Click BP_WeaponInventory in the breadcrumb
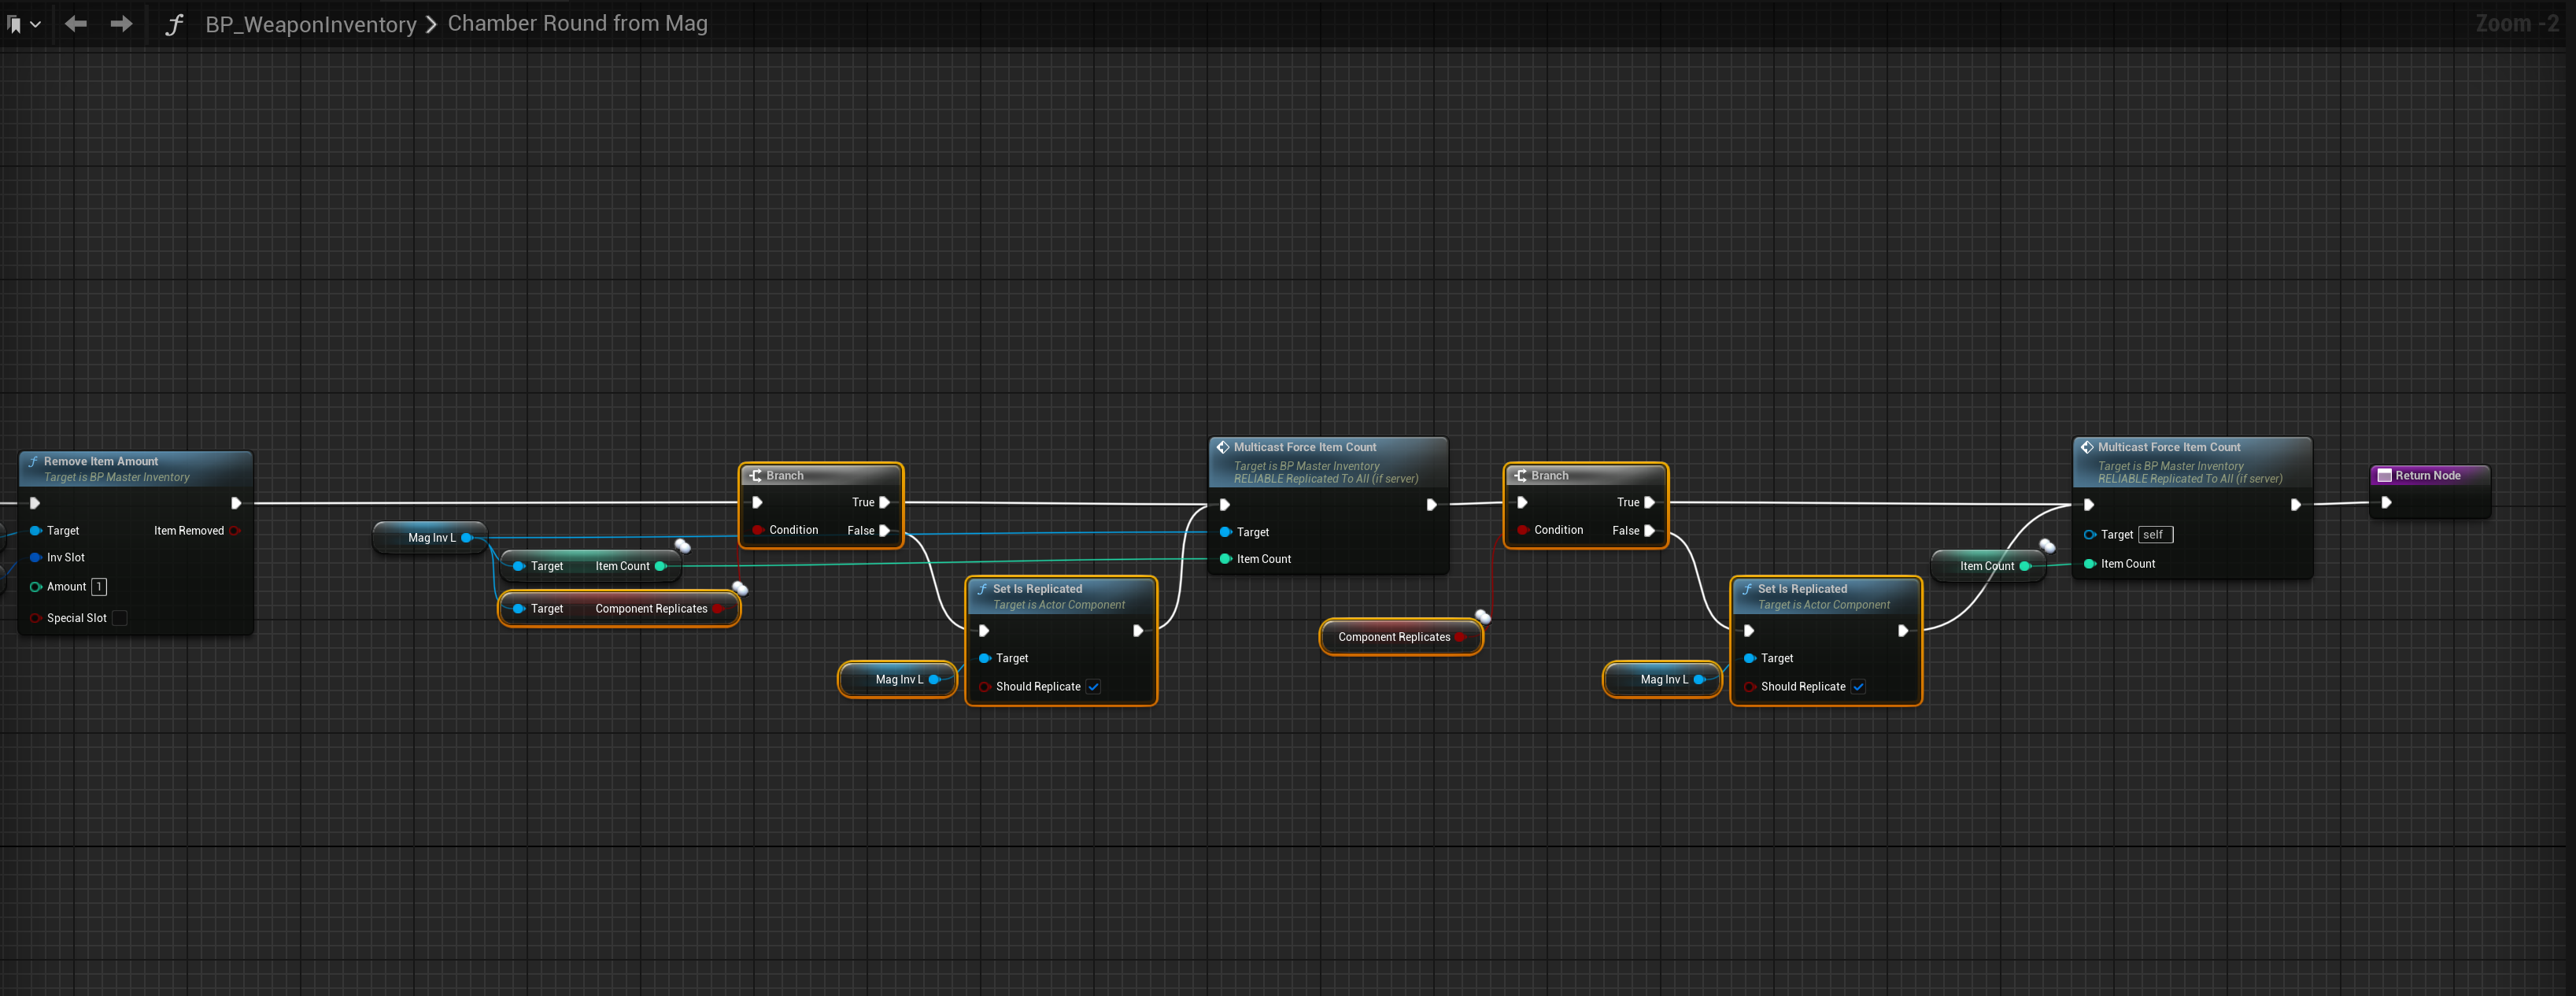This screenshot has height=996, width=2576. pyautogui.click(x=310, y=24)
